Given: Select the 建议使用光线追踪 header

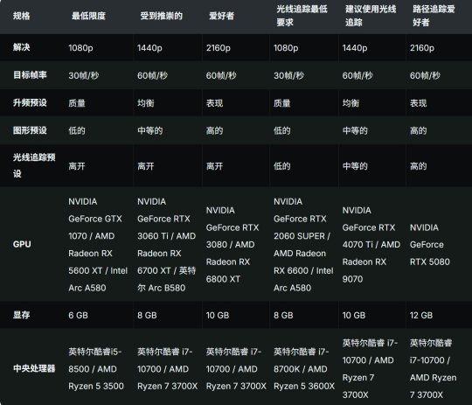Looking at the screenshot, I should (x=371, y=16).
